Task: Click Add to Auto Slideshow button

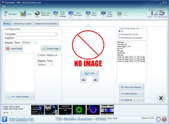Action: coord(131,87)
